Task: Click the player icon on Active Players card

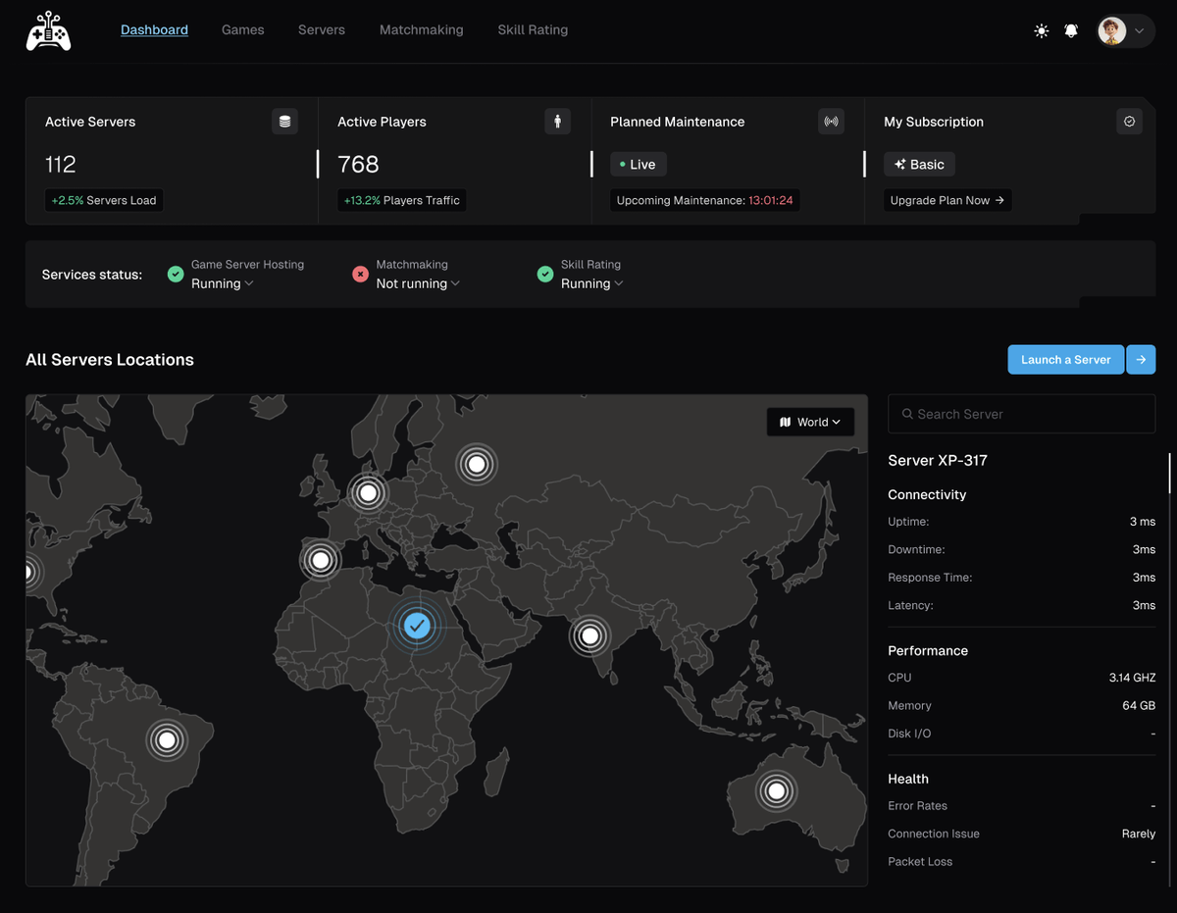Action: coord(557,122)
